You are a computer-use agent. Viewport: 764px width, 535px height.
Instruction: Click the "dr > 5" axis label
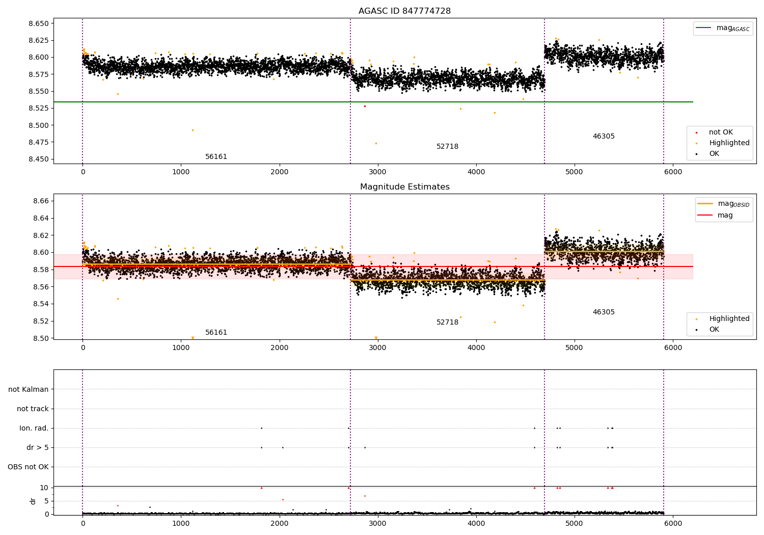pos(38,447)
